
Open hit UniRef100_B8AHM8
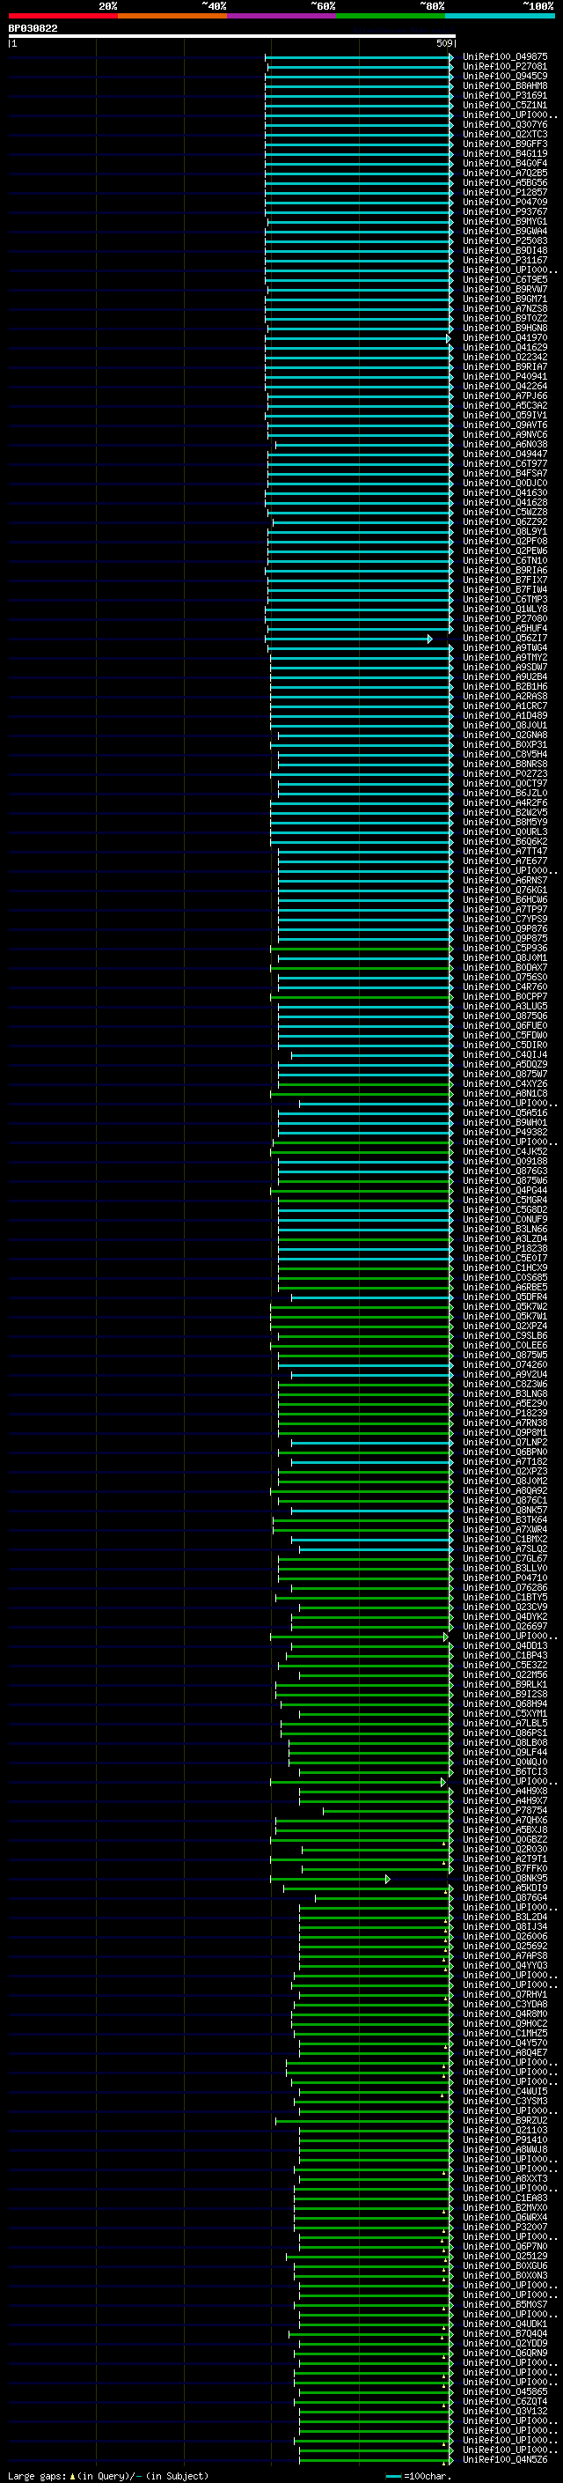[x=505, y=85]
